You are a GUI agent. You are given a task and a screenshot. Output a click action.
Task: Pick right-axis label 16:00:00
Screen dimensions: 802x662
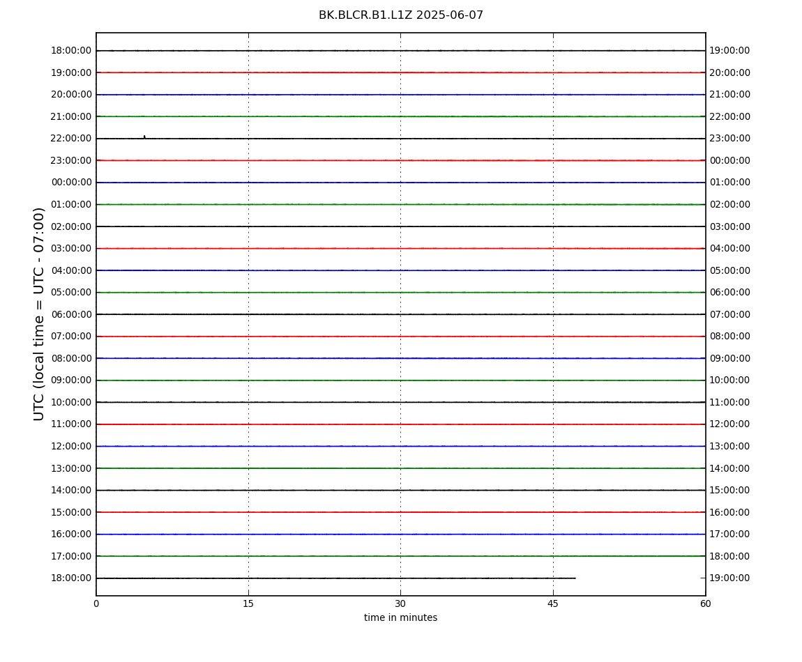(730, 512)
